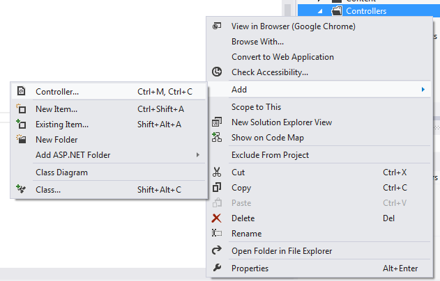This screenshot has width=440, height=281.
Task: Select Convert to Web Application
Action: pyautogui.click(x=282, y=57)
